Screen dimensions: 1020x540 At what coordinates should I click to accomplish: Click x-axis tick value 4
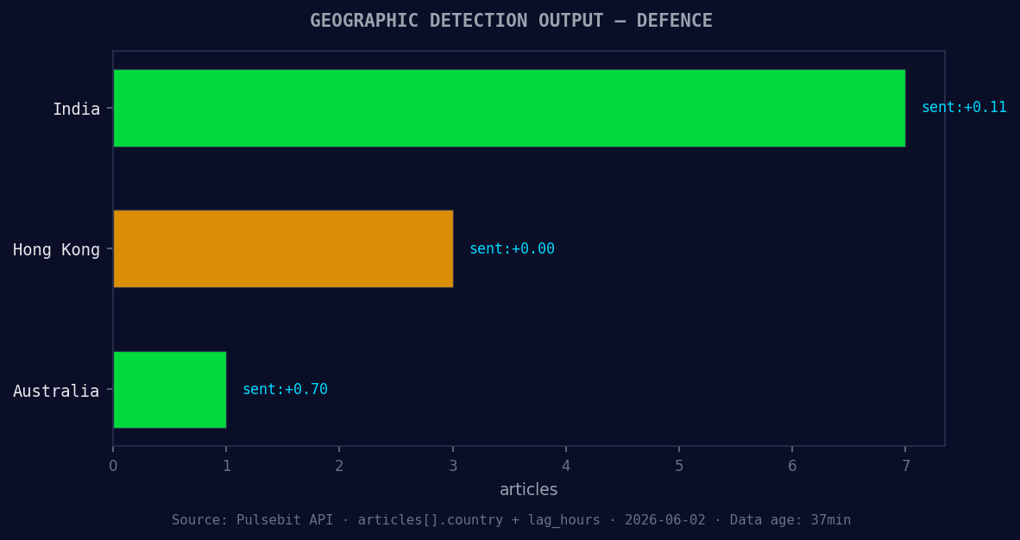[x=566, y=466]
